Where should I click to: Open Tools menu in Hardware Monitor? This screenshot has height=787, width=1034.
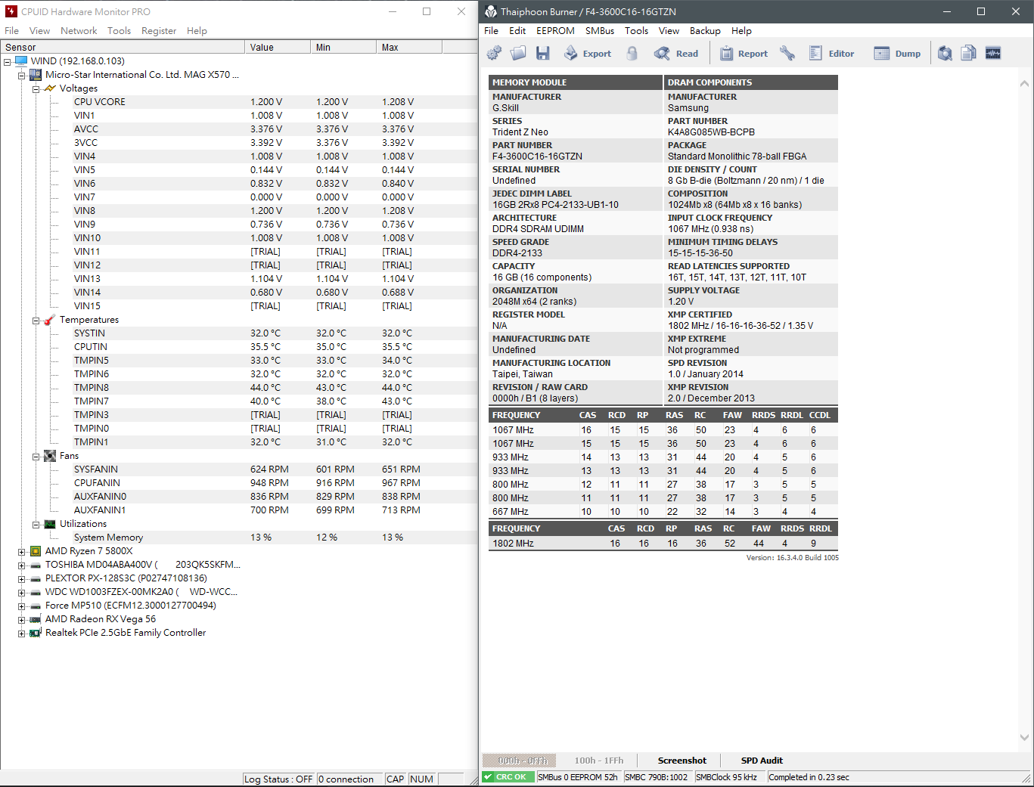pyautogui.click(x=119, y=31)
